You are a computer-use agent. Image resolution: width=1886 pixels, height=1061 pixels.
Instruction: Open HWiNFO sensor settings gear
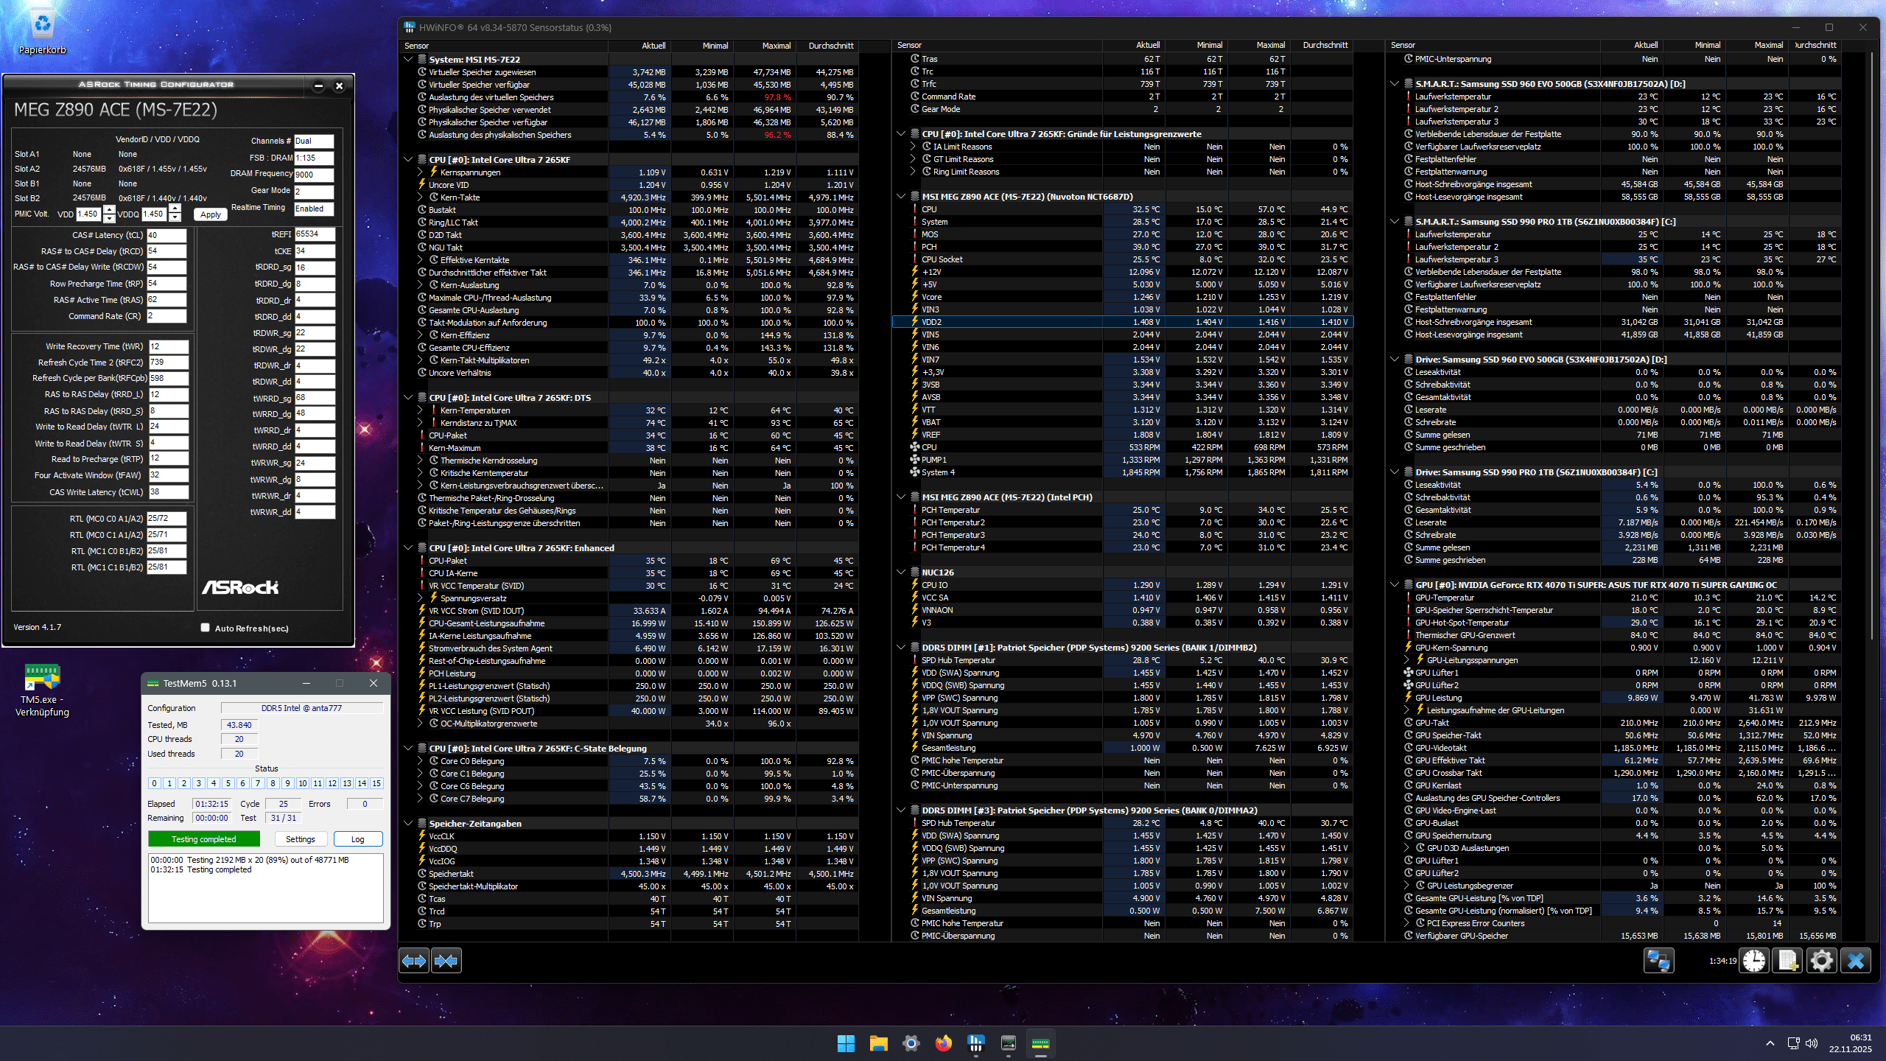click(x=1821, y=961)
